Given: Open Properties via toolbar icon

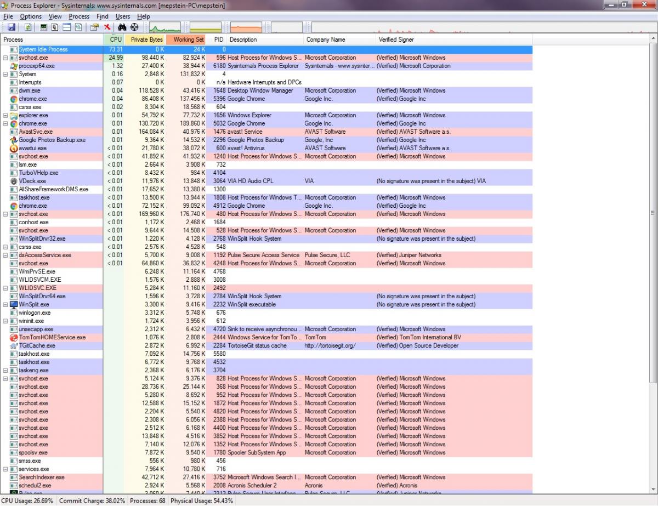Looking at the screenshot, I should pos(94,27).
